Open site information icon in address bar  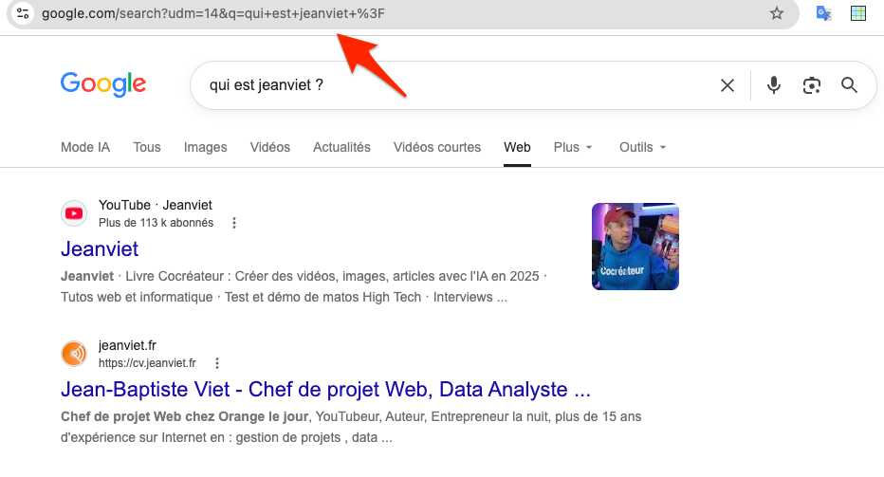click(23, 13)
